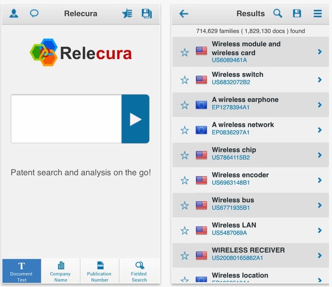Select the Wireless LAN title
332x287 pixels.
click(234, 225)
